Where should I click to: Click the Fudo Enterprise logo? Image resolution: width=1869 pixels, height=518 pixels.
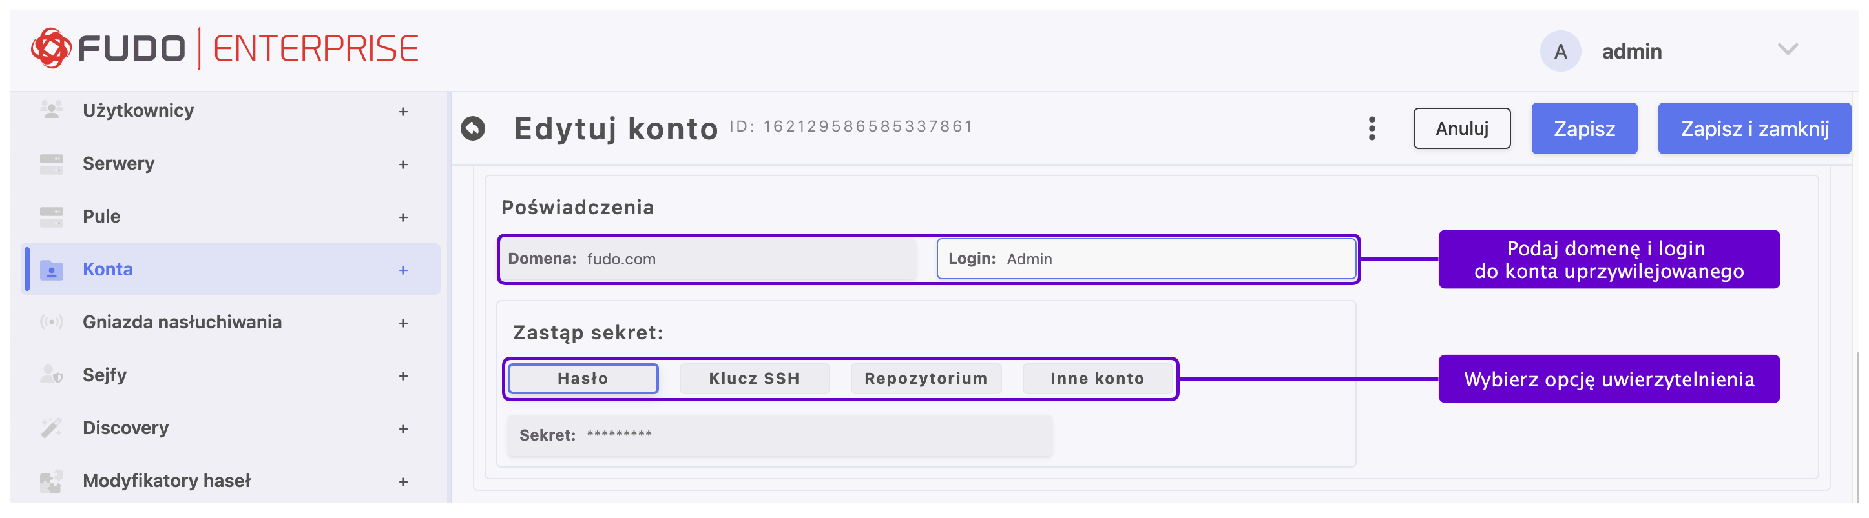[x=225, y=49]
